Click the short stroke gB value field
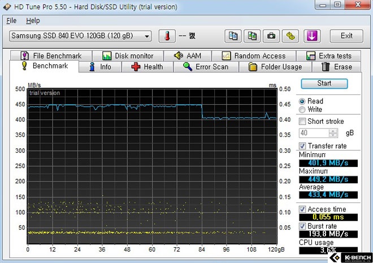This screenshot has height=263, width=373. click(x=314, y=133)
